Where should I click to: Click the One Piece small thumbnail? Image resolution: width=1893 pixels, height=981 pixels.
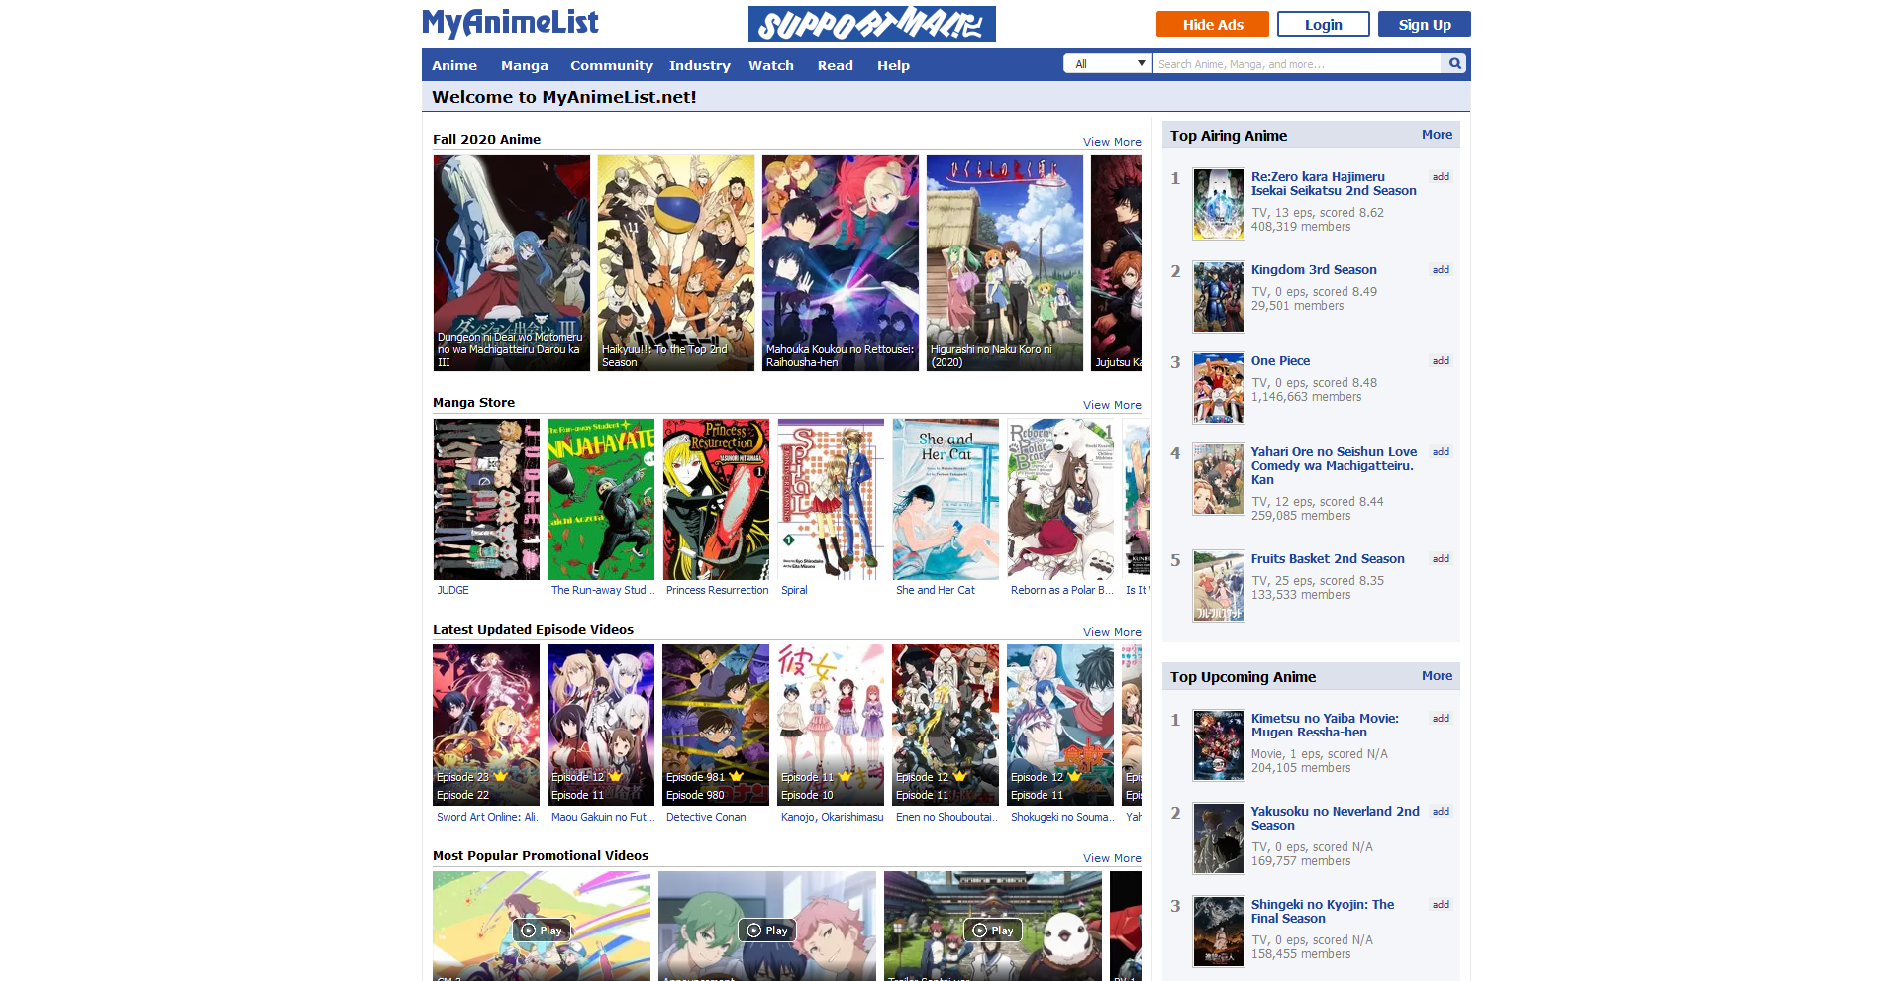1218,388
